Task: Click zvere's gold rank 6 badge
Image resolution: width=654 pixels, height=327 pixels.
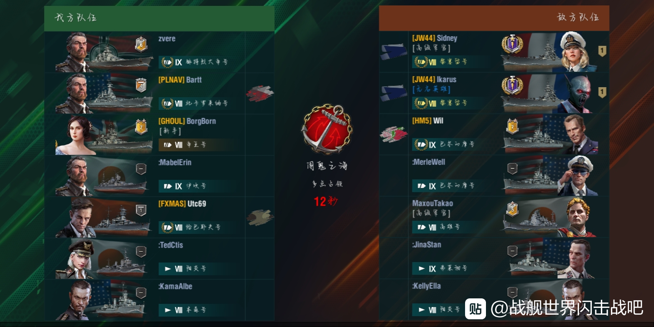Action: [141, 45]
